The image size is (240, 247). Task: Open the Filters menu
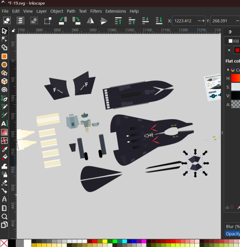click(x=96, y=11)
